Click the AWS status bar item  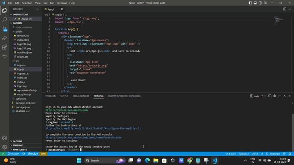(x=43, y=154)
